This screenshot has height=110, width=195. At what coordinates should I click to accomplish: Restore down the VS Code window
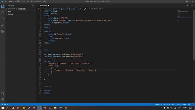point(187,2)
